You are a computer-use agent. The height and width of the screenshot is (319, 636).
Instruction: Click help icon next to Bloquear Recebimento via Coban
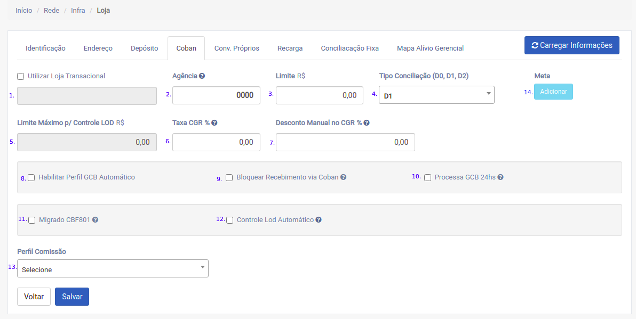coord(344,177)
